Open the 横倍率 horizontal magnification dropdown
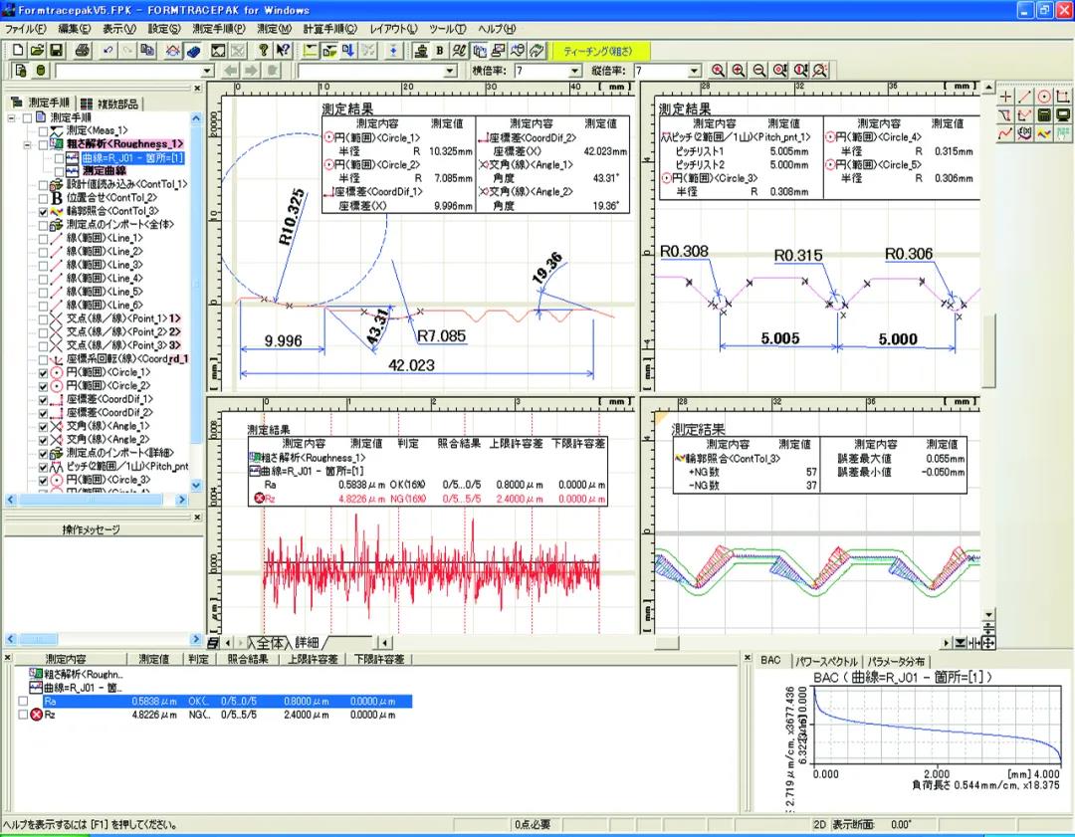 [x=574, y=72]
